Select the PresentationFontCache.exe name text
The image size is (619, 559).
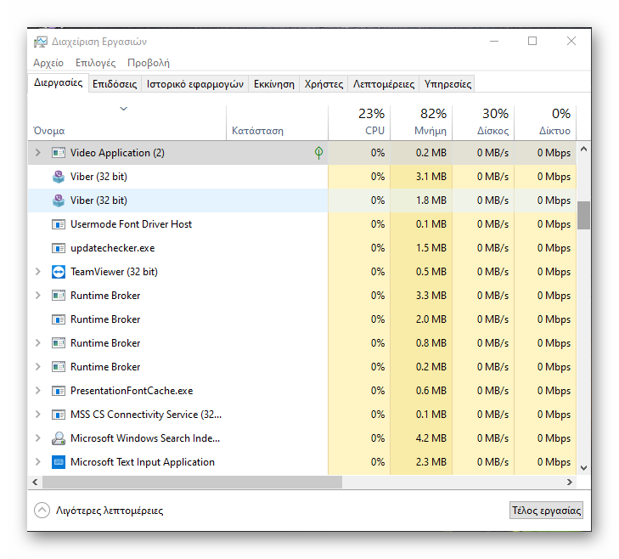click(x=132, y=391)
